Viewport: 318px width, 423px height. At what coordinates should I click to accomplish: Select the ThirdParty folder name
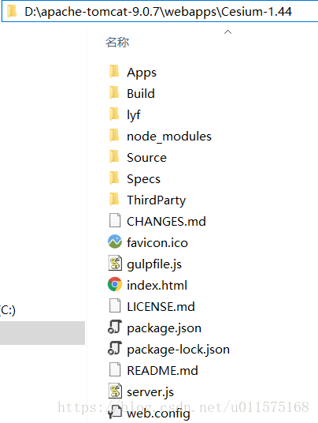click(x=157, y=200)
